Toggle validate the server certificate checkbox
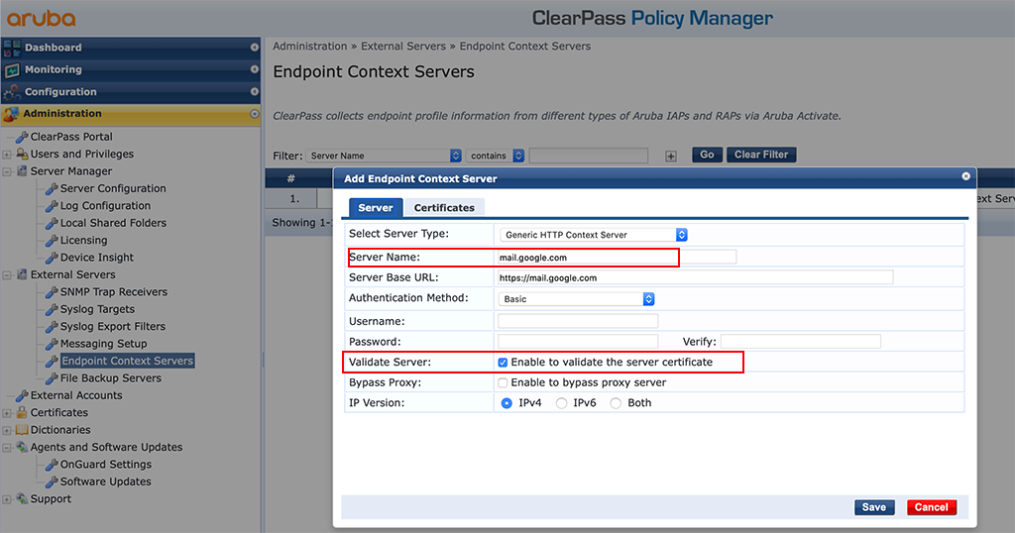This screenshot has width=1015, height=533. pyautogui.click(x=503, y=363)
